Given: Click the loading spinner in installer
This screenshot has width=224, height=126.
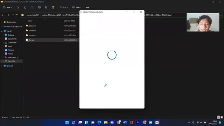Looking at the screenshot, I should pyautogui.click(x=112, y=55).
